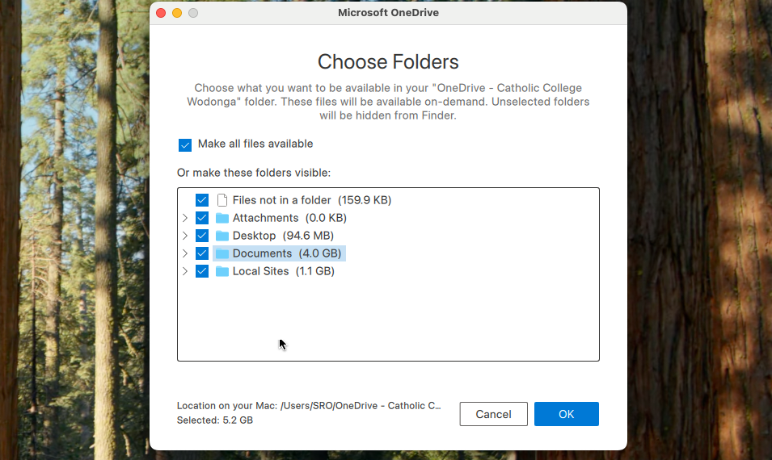Uncheck Make all files available
This screenshot has width=772, height=460.
pos(185,144)
